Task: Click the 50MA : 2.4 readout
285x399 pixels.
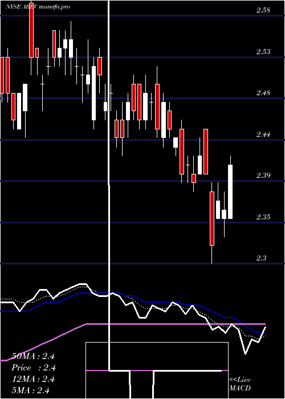Action: pyautogui.click(x=33, y=356)
